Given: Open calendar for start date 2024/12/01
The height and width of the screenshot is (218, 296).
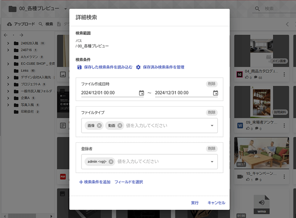Looking at the screenshot, I should click(x=141, y=93).
